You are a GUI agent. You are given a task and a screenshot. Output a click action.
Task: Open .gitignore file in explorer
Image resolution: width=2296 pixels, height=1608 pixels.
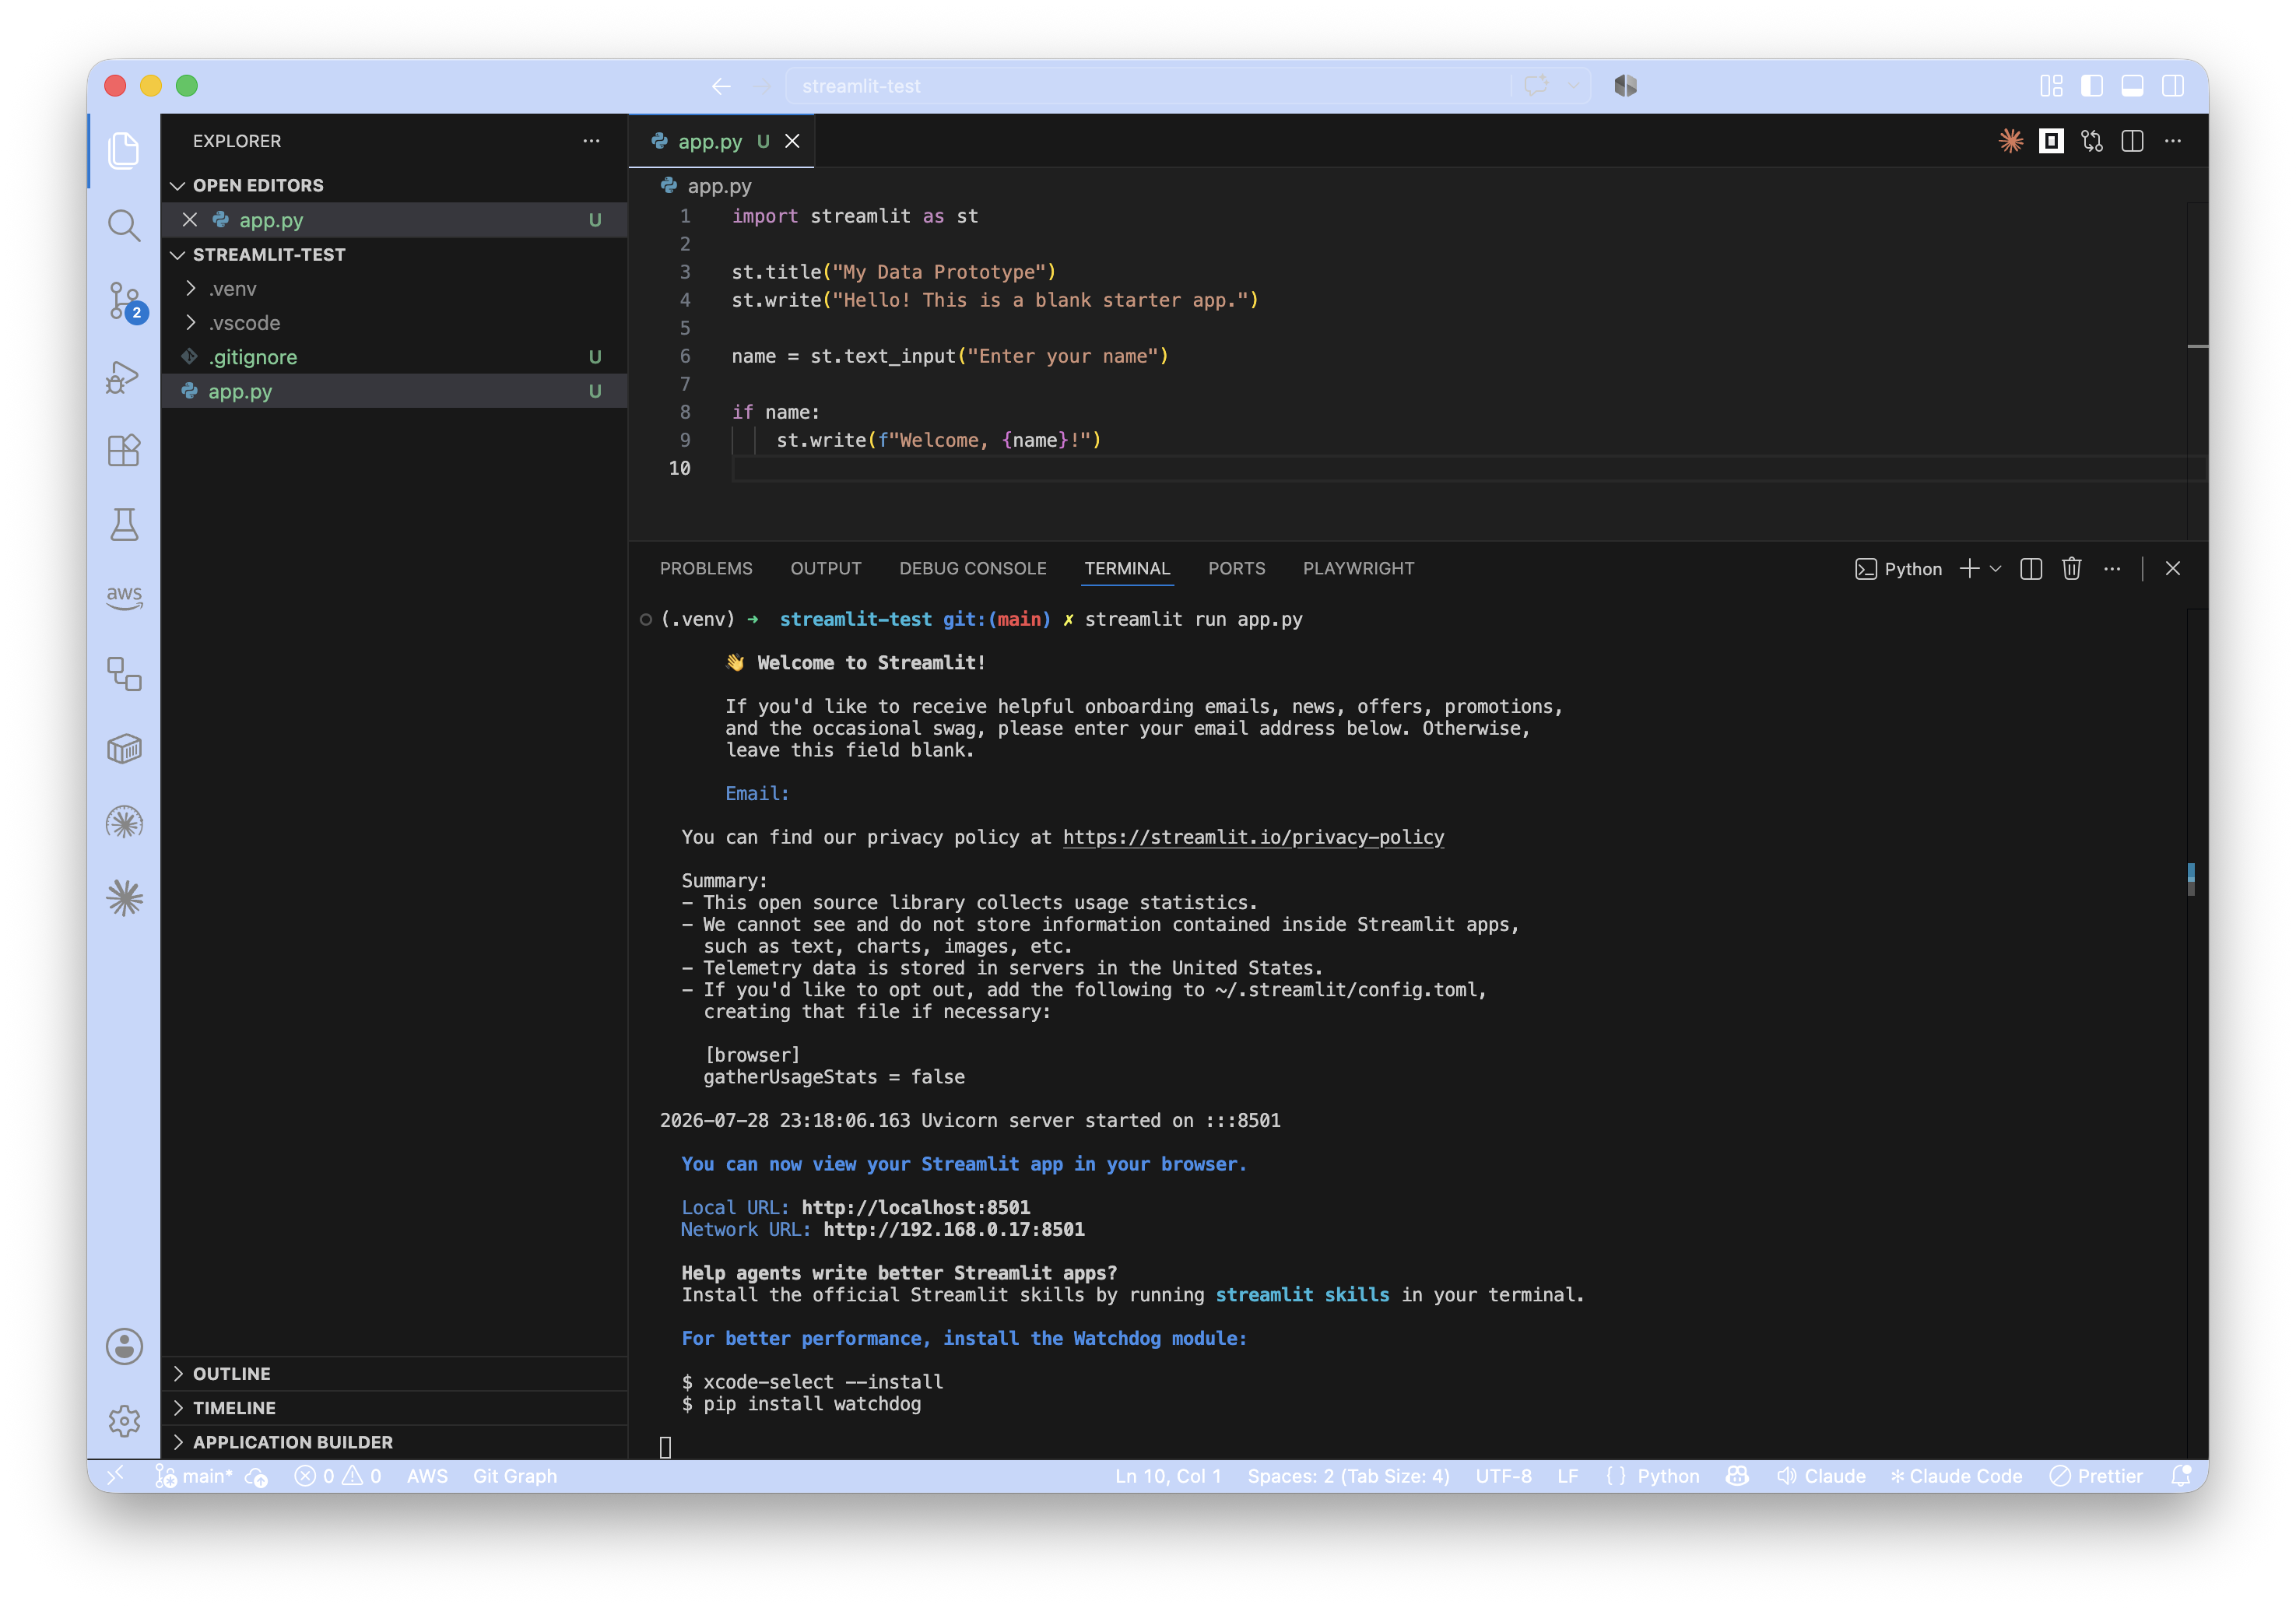[394, 357]
